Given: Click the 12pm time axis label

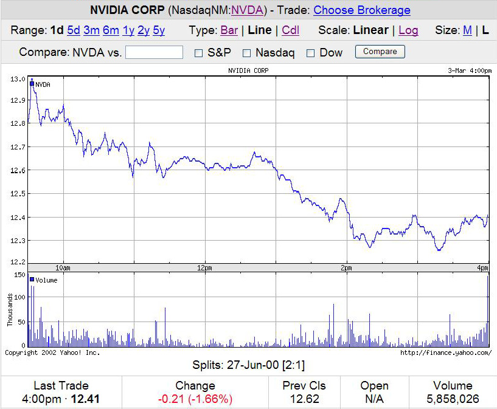Looking at the screenshot, I should point(204,268).
